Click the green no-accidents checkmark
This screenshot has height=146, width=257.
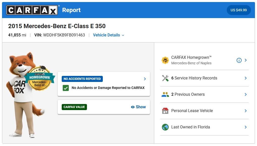pos(66,88)
